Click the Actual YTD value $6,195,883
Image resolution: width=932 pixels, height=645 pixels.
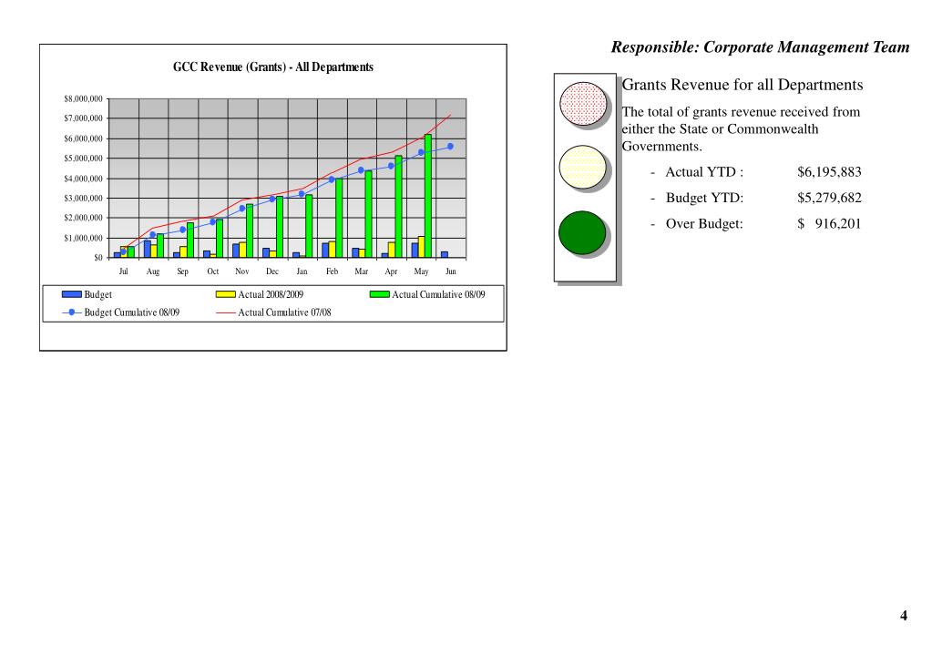coord(829,172)
